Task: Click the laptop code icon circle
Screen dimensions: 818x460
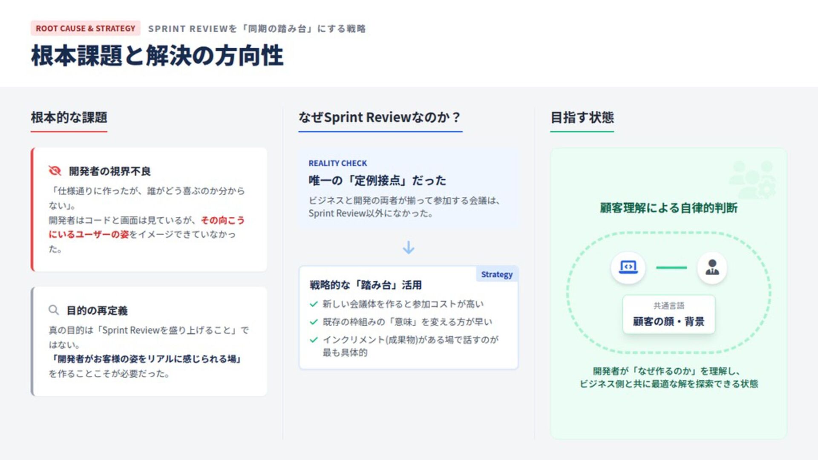Action: [x=628, y=267]
